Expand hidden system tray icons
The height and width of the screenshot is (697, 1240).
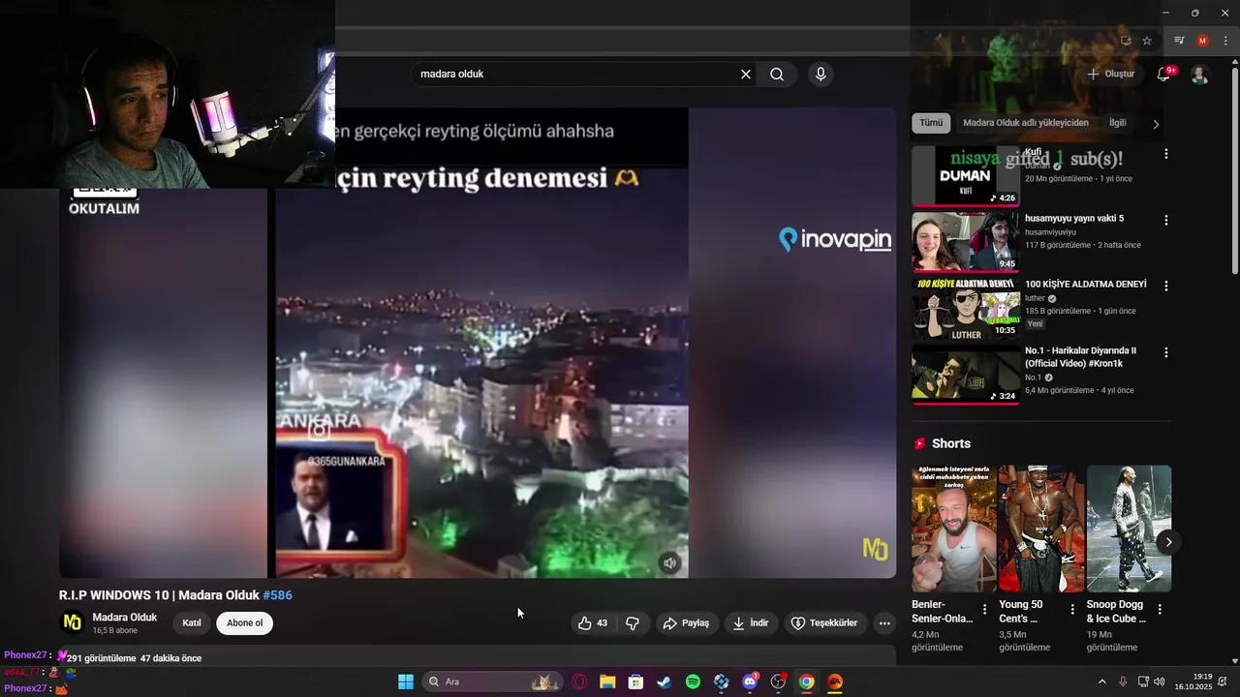[1101, 682]
